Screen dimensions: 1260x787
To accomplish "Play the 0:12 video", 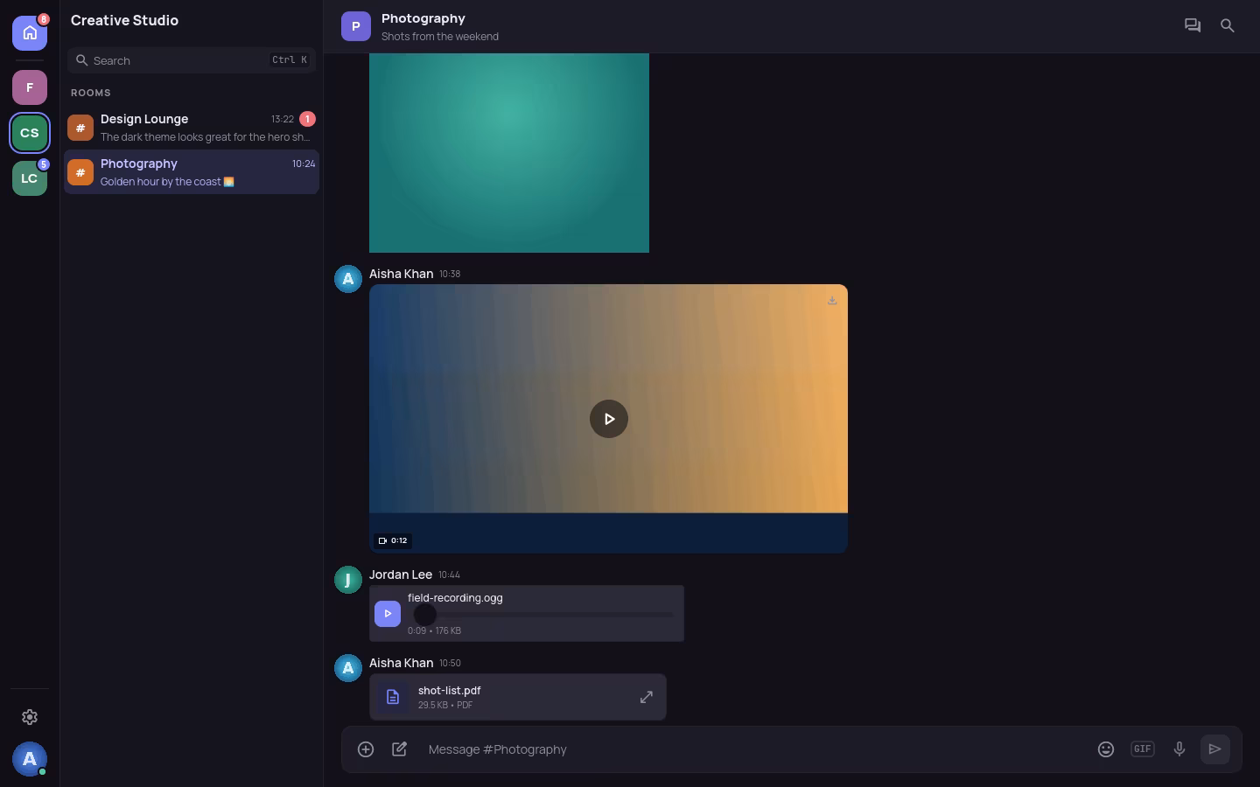I will [609, 419].
